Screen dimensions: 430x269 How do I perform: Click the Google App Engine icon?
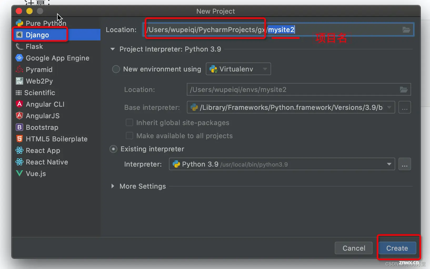(19, 58)
